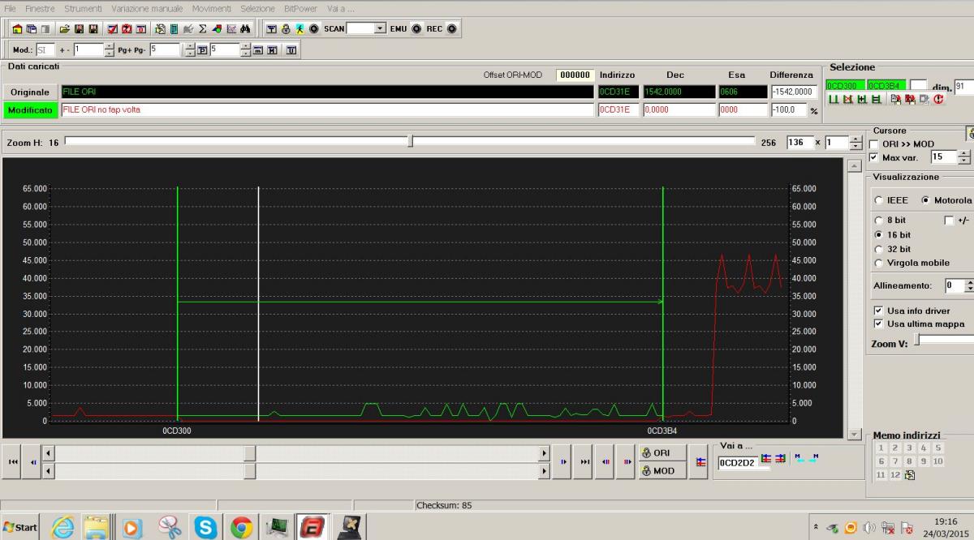Enable the ORI >> MOD checkbox
This screenshot has width=974, height=540.
click(x=874, y=144)
